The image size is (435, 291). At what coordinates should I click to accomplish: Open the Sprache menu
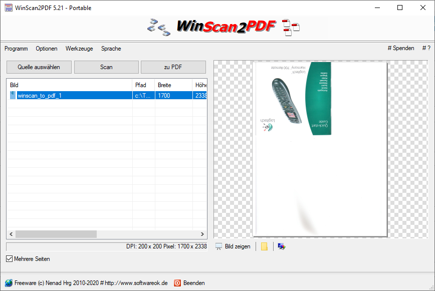(x=111, y=49)
